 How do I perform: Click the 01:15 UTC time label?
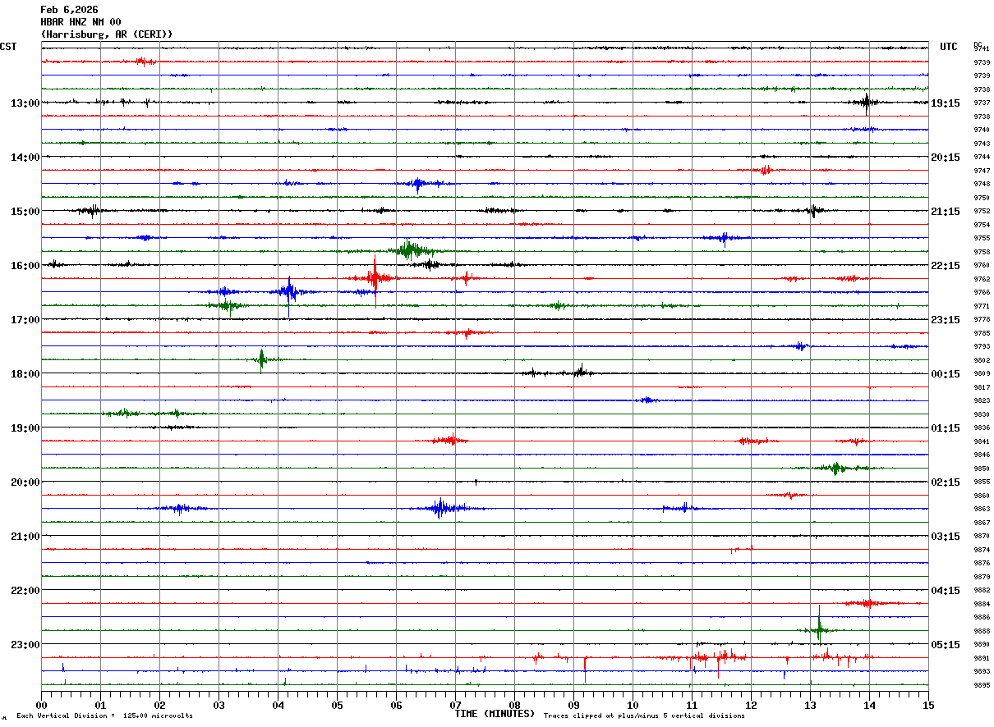(946, 428)
